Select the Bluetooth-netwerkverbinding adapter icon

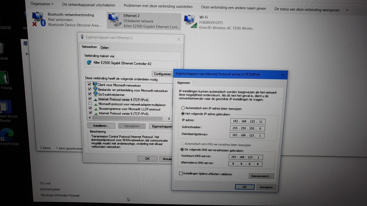point(39,19)
